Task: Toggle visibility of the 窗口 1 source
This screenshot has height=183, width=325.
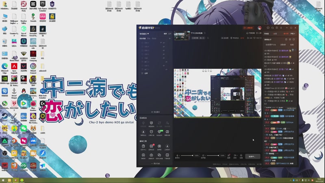Action: coord(166,70)
